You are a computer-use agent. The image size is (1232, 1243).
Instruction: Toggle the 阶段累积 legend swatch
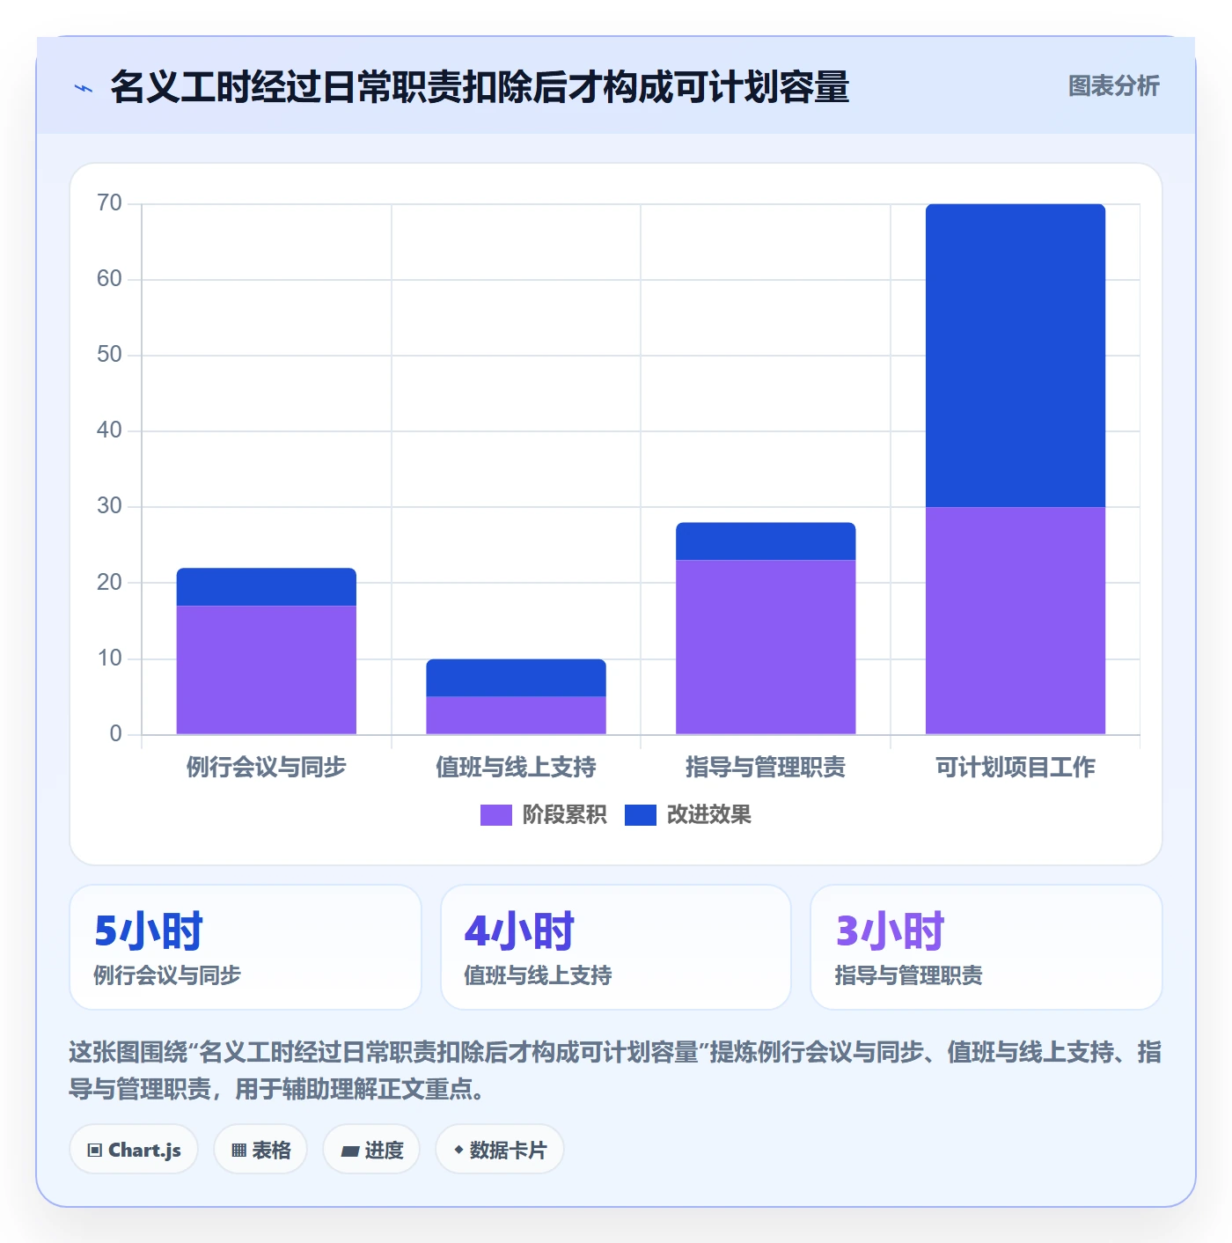click(495, 815)
